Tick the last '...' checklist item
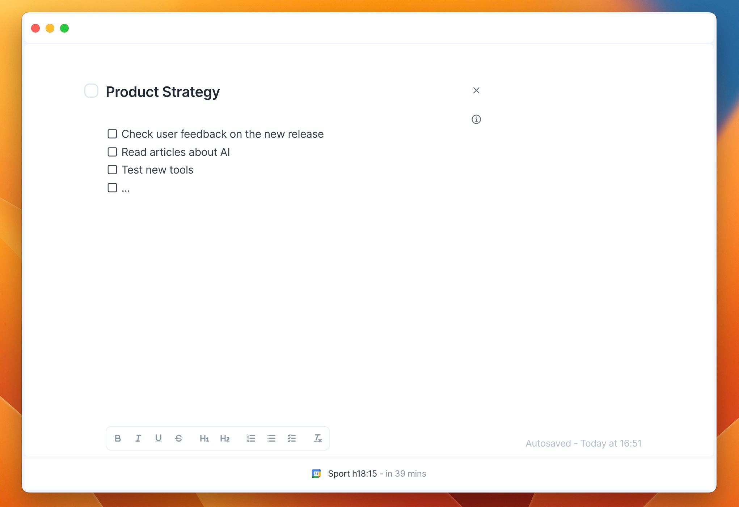The image size is (739, 507). click(112, 188)
